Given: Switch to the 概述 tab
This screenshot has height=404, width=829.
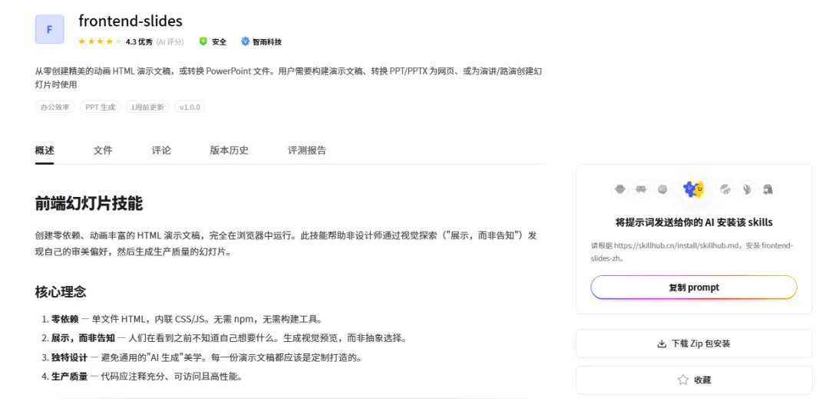Looking at the screenshot, I should [x=45, y=150].
